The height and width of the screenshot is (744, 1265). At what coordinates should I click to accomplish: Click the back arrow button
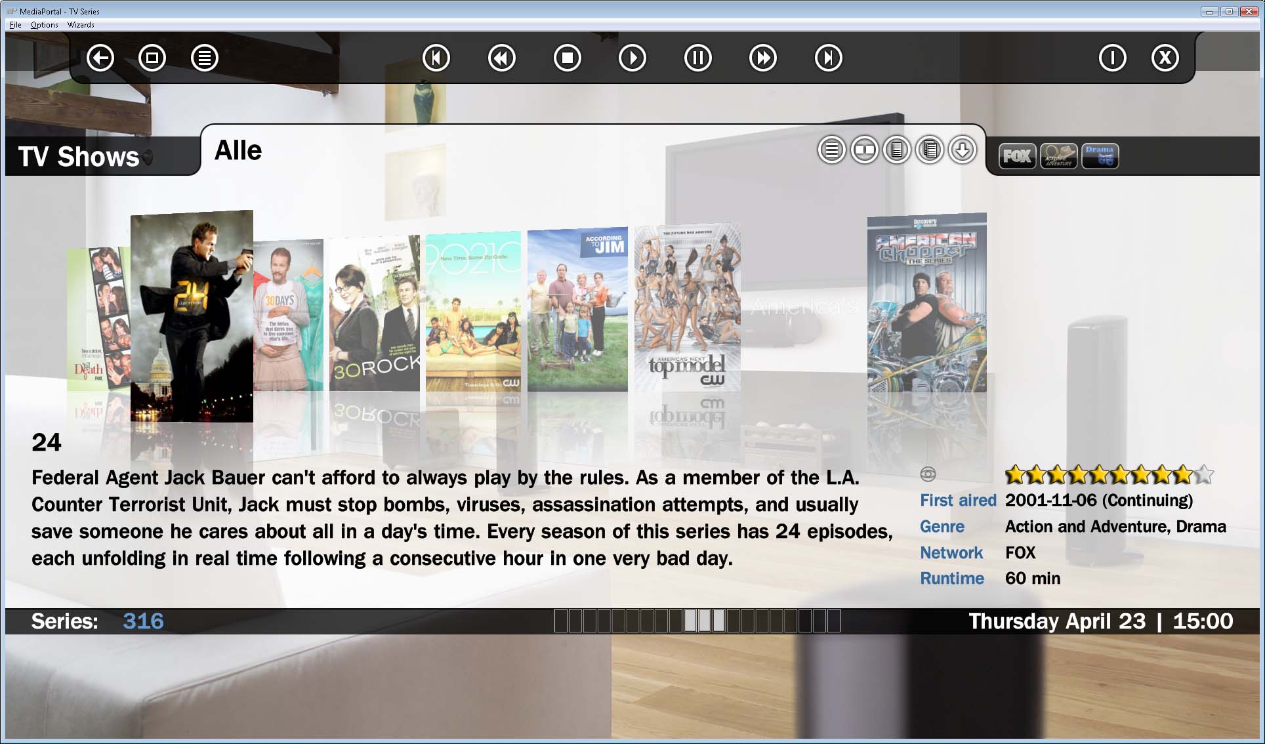click(100, 58)
